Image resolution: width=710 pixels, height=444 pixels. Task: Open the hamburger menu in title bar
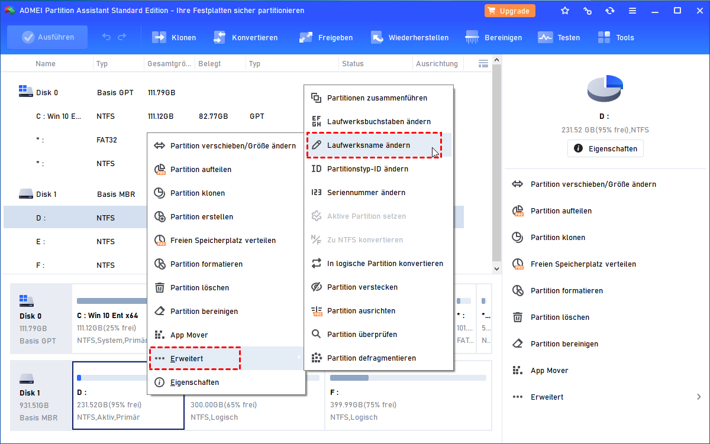(632, 11)
